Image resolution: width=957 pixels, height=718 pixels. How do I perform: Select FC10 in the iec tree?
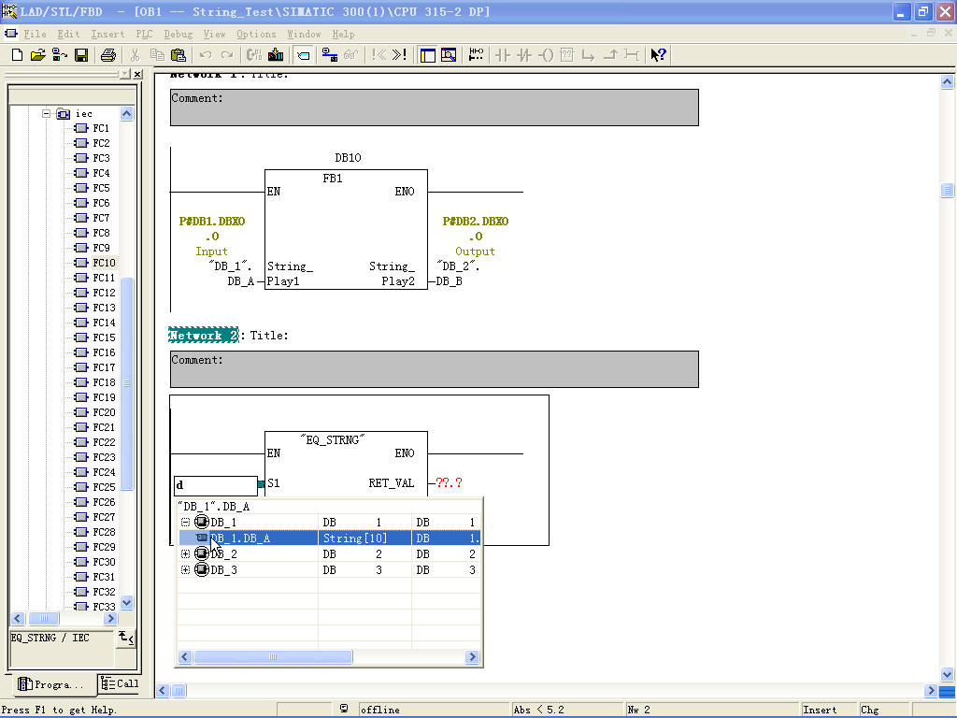click(x=104, y=263)
